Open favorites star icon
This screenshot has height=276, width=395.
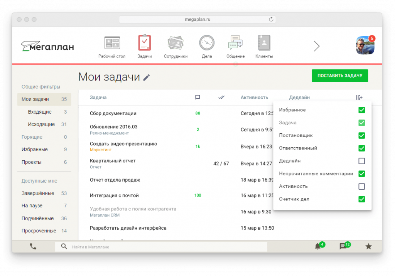(368, 246)
